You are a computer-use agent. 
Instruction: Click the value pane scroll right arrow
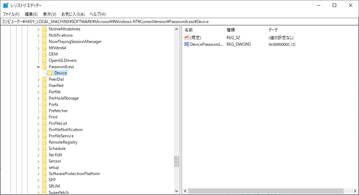click(355, 191)
